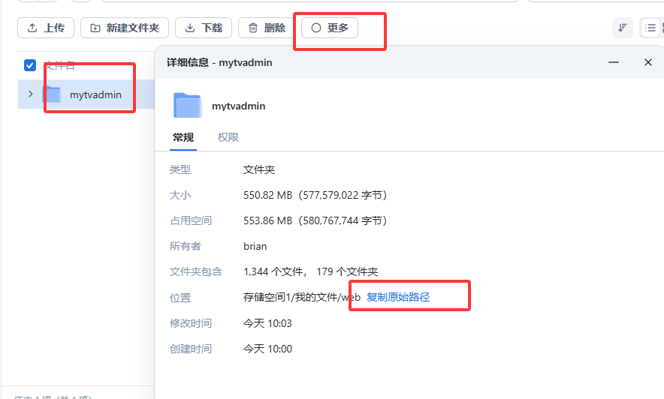Click the 详细信息 - mytvadmin dialog title
Viewport: 664px width, 399px height.
point(219,62)
